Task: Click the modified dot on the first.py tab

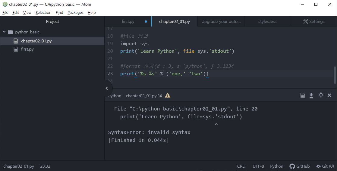Action: [x=146, y=21]
